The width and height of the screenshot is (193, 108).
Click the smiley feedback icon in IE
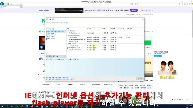click(192, 4)
